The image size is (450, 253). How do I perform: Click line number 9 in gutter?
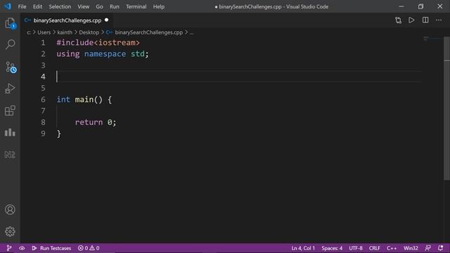click(43, 134)
